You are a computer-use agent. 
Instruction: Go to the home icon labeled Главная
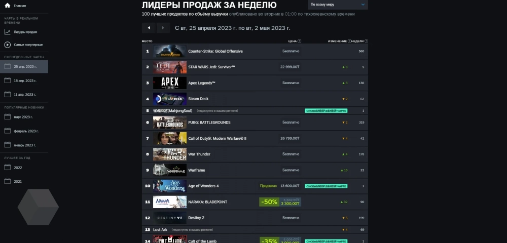(8, 6)
